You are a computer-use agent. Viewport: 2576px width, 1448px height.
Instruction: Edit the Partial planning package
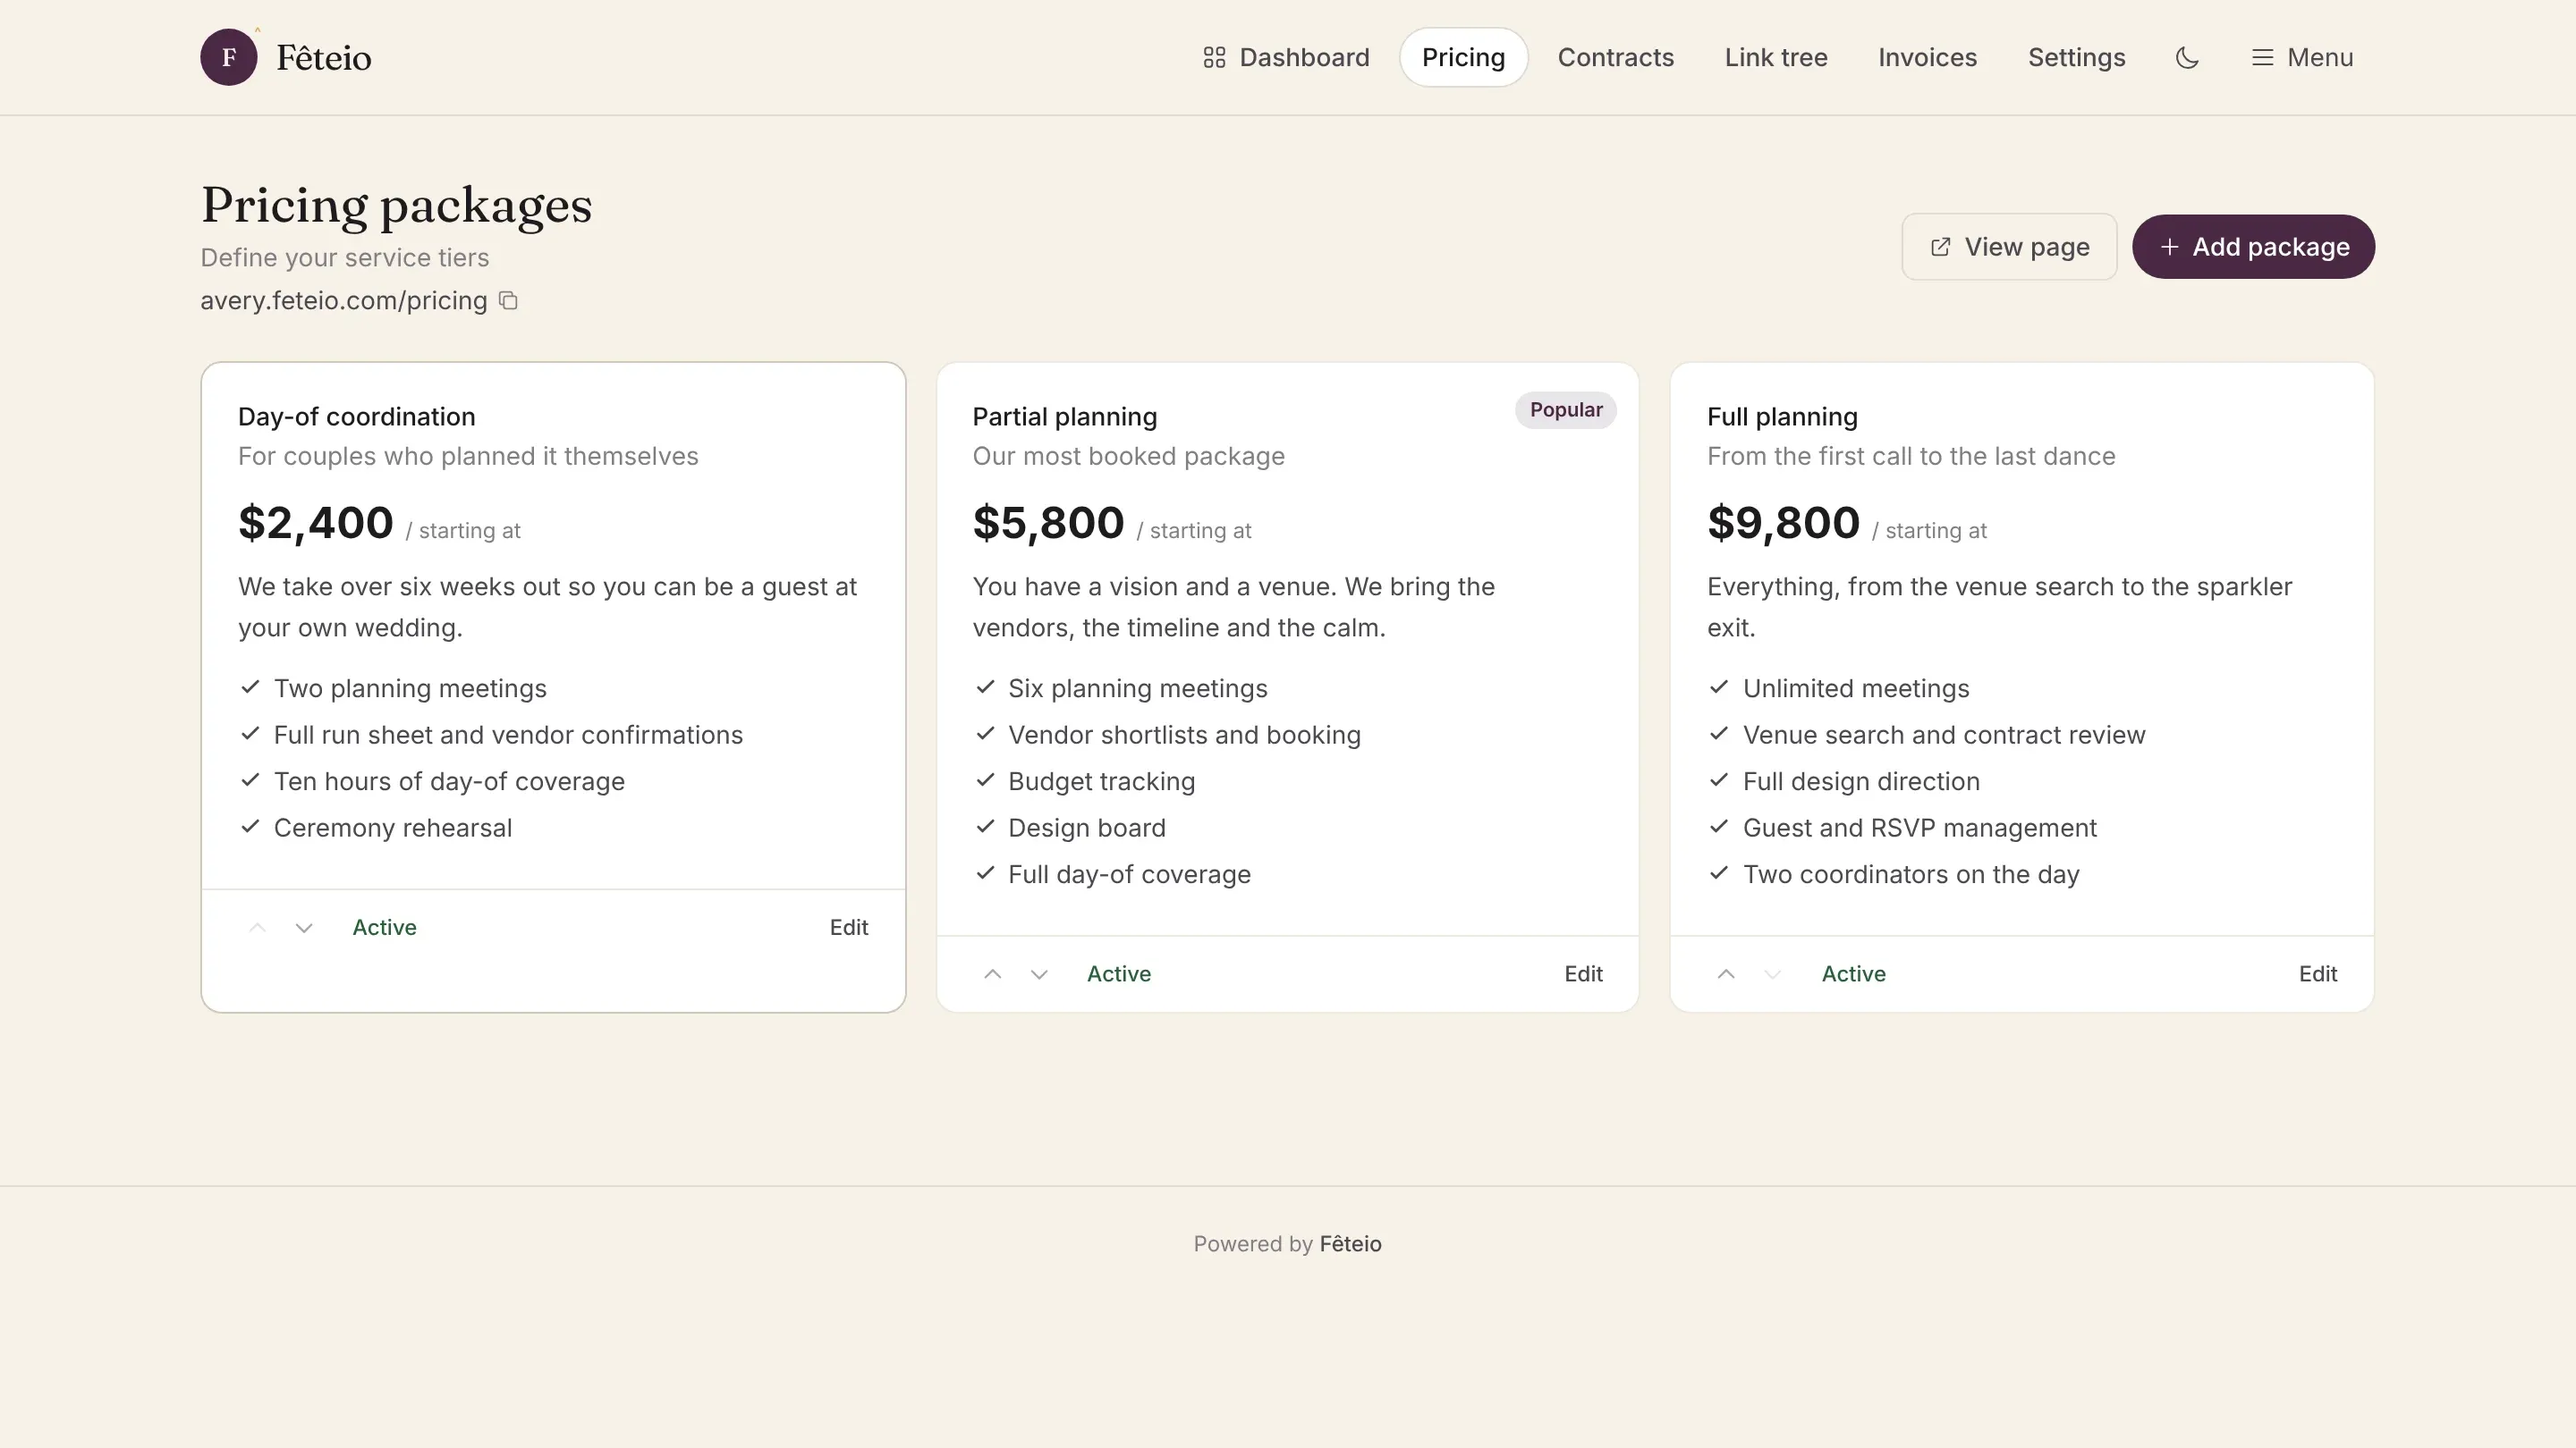1583,973
